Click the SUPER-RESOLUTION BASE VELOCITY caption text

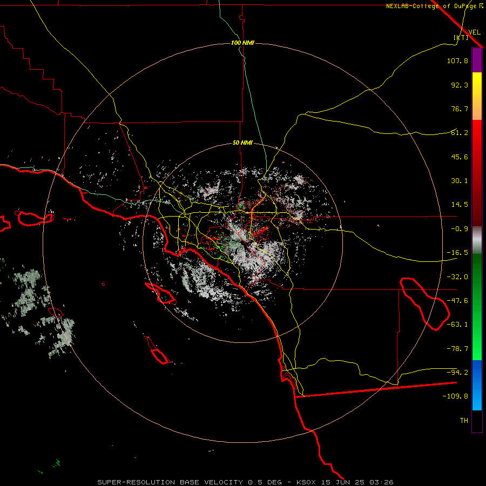(x=171, y=482)
